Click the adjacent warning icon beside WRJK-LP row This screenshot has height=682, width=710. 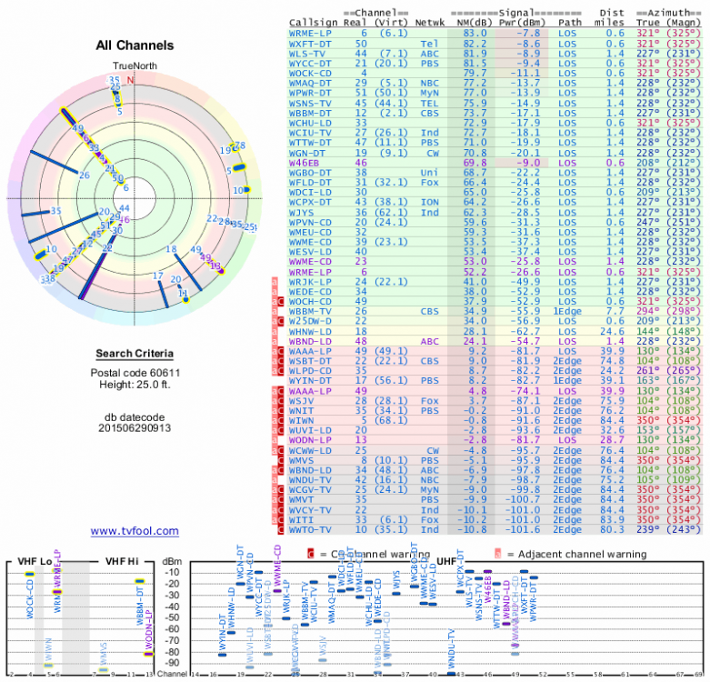(x=275, y=282)
